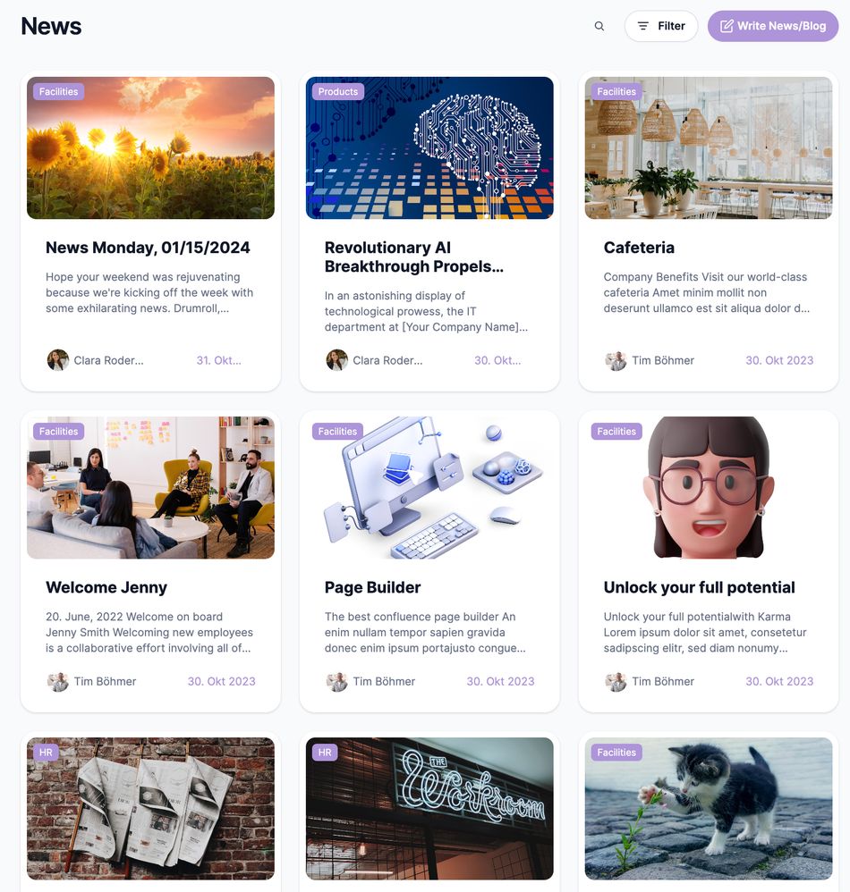Open the Revolutionary AI Breakthrough article title

coord(414,257)
